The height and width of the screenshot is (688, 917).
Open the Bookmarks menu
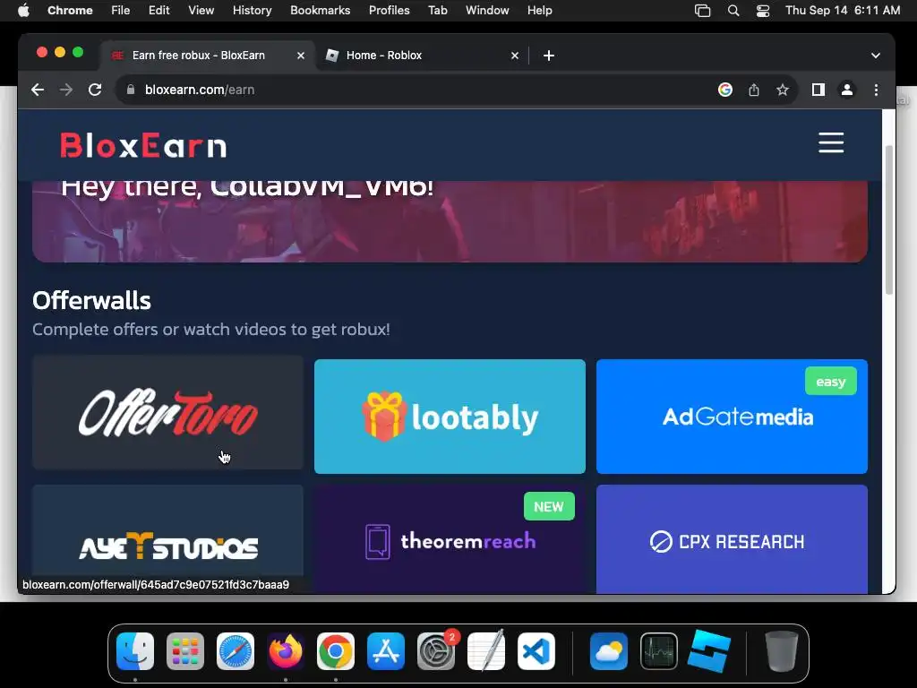(321, 10)
